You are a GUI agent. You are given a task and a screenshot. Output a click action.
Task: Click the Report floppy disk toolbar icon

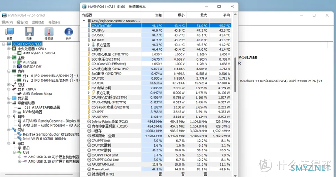29,34
